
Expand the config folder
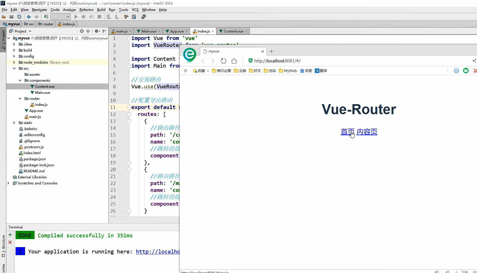point(14,56)
